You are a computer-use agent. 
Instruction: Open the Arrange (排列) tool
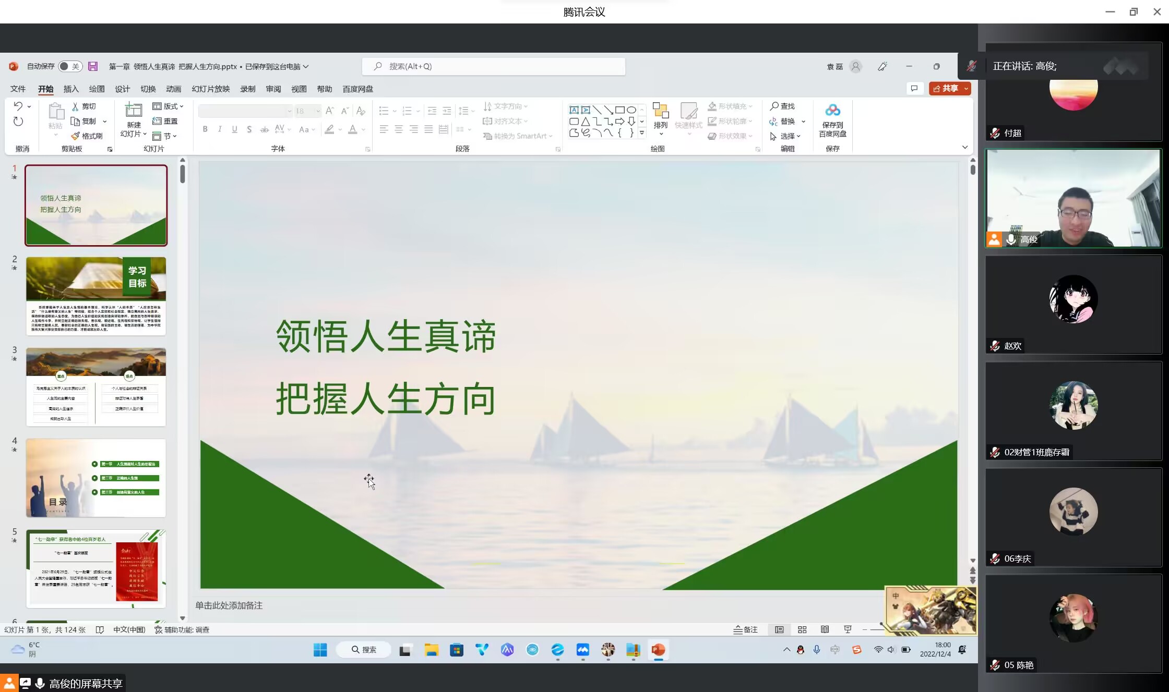click(x=660, y=116)
